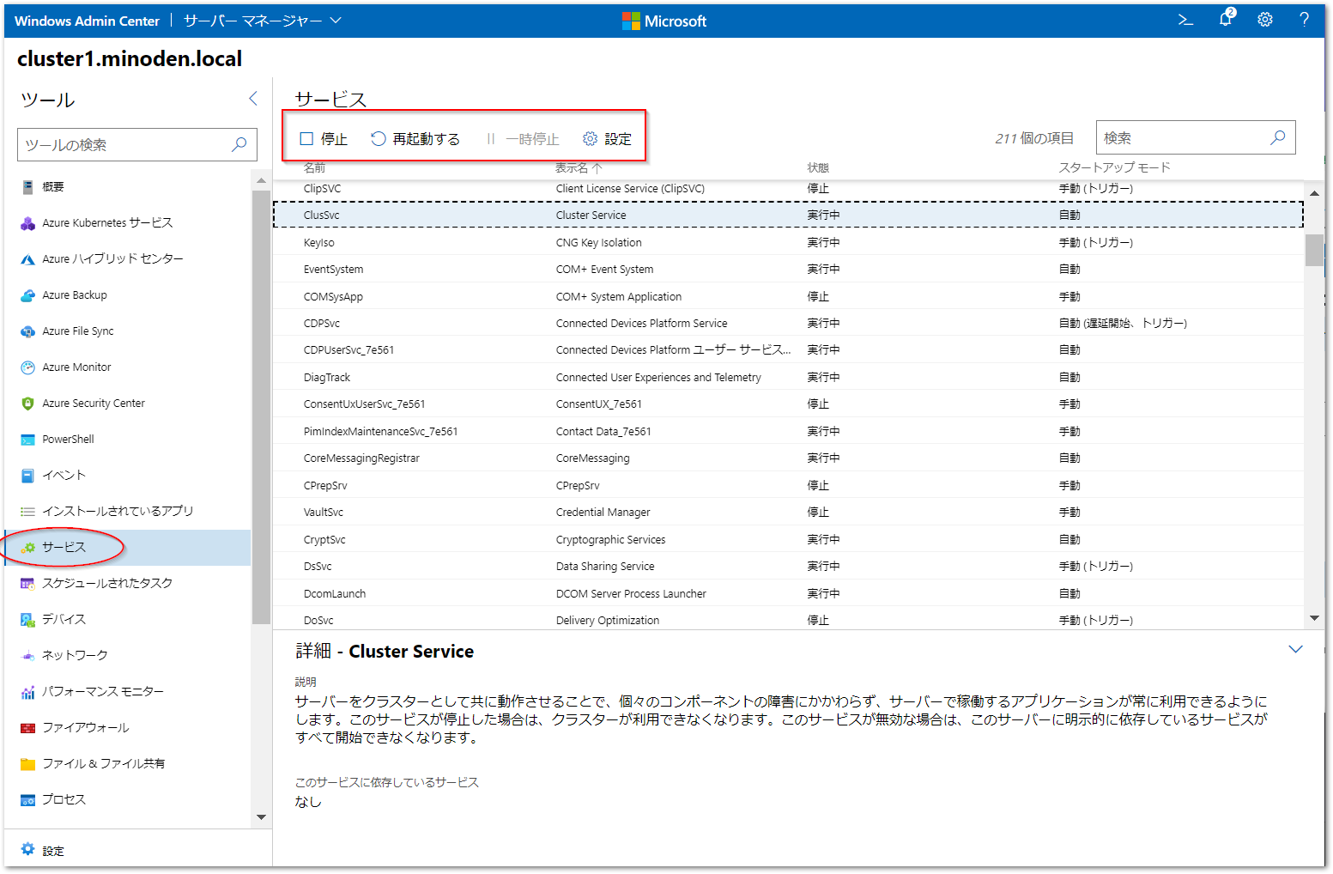Select the Azure Monitor tool
This screenshot has height=874, width=1333.
[76, 367]
